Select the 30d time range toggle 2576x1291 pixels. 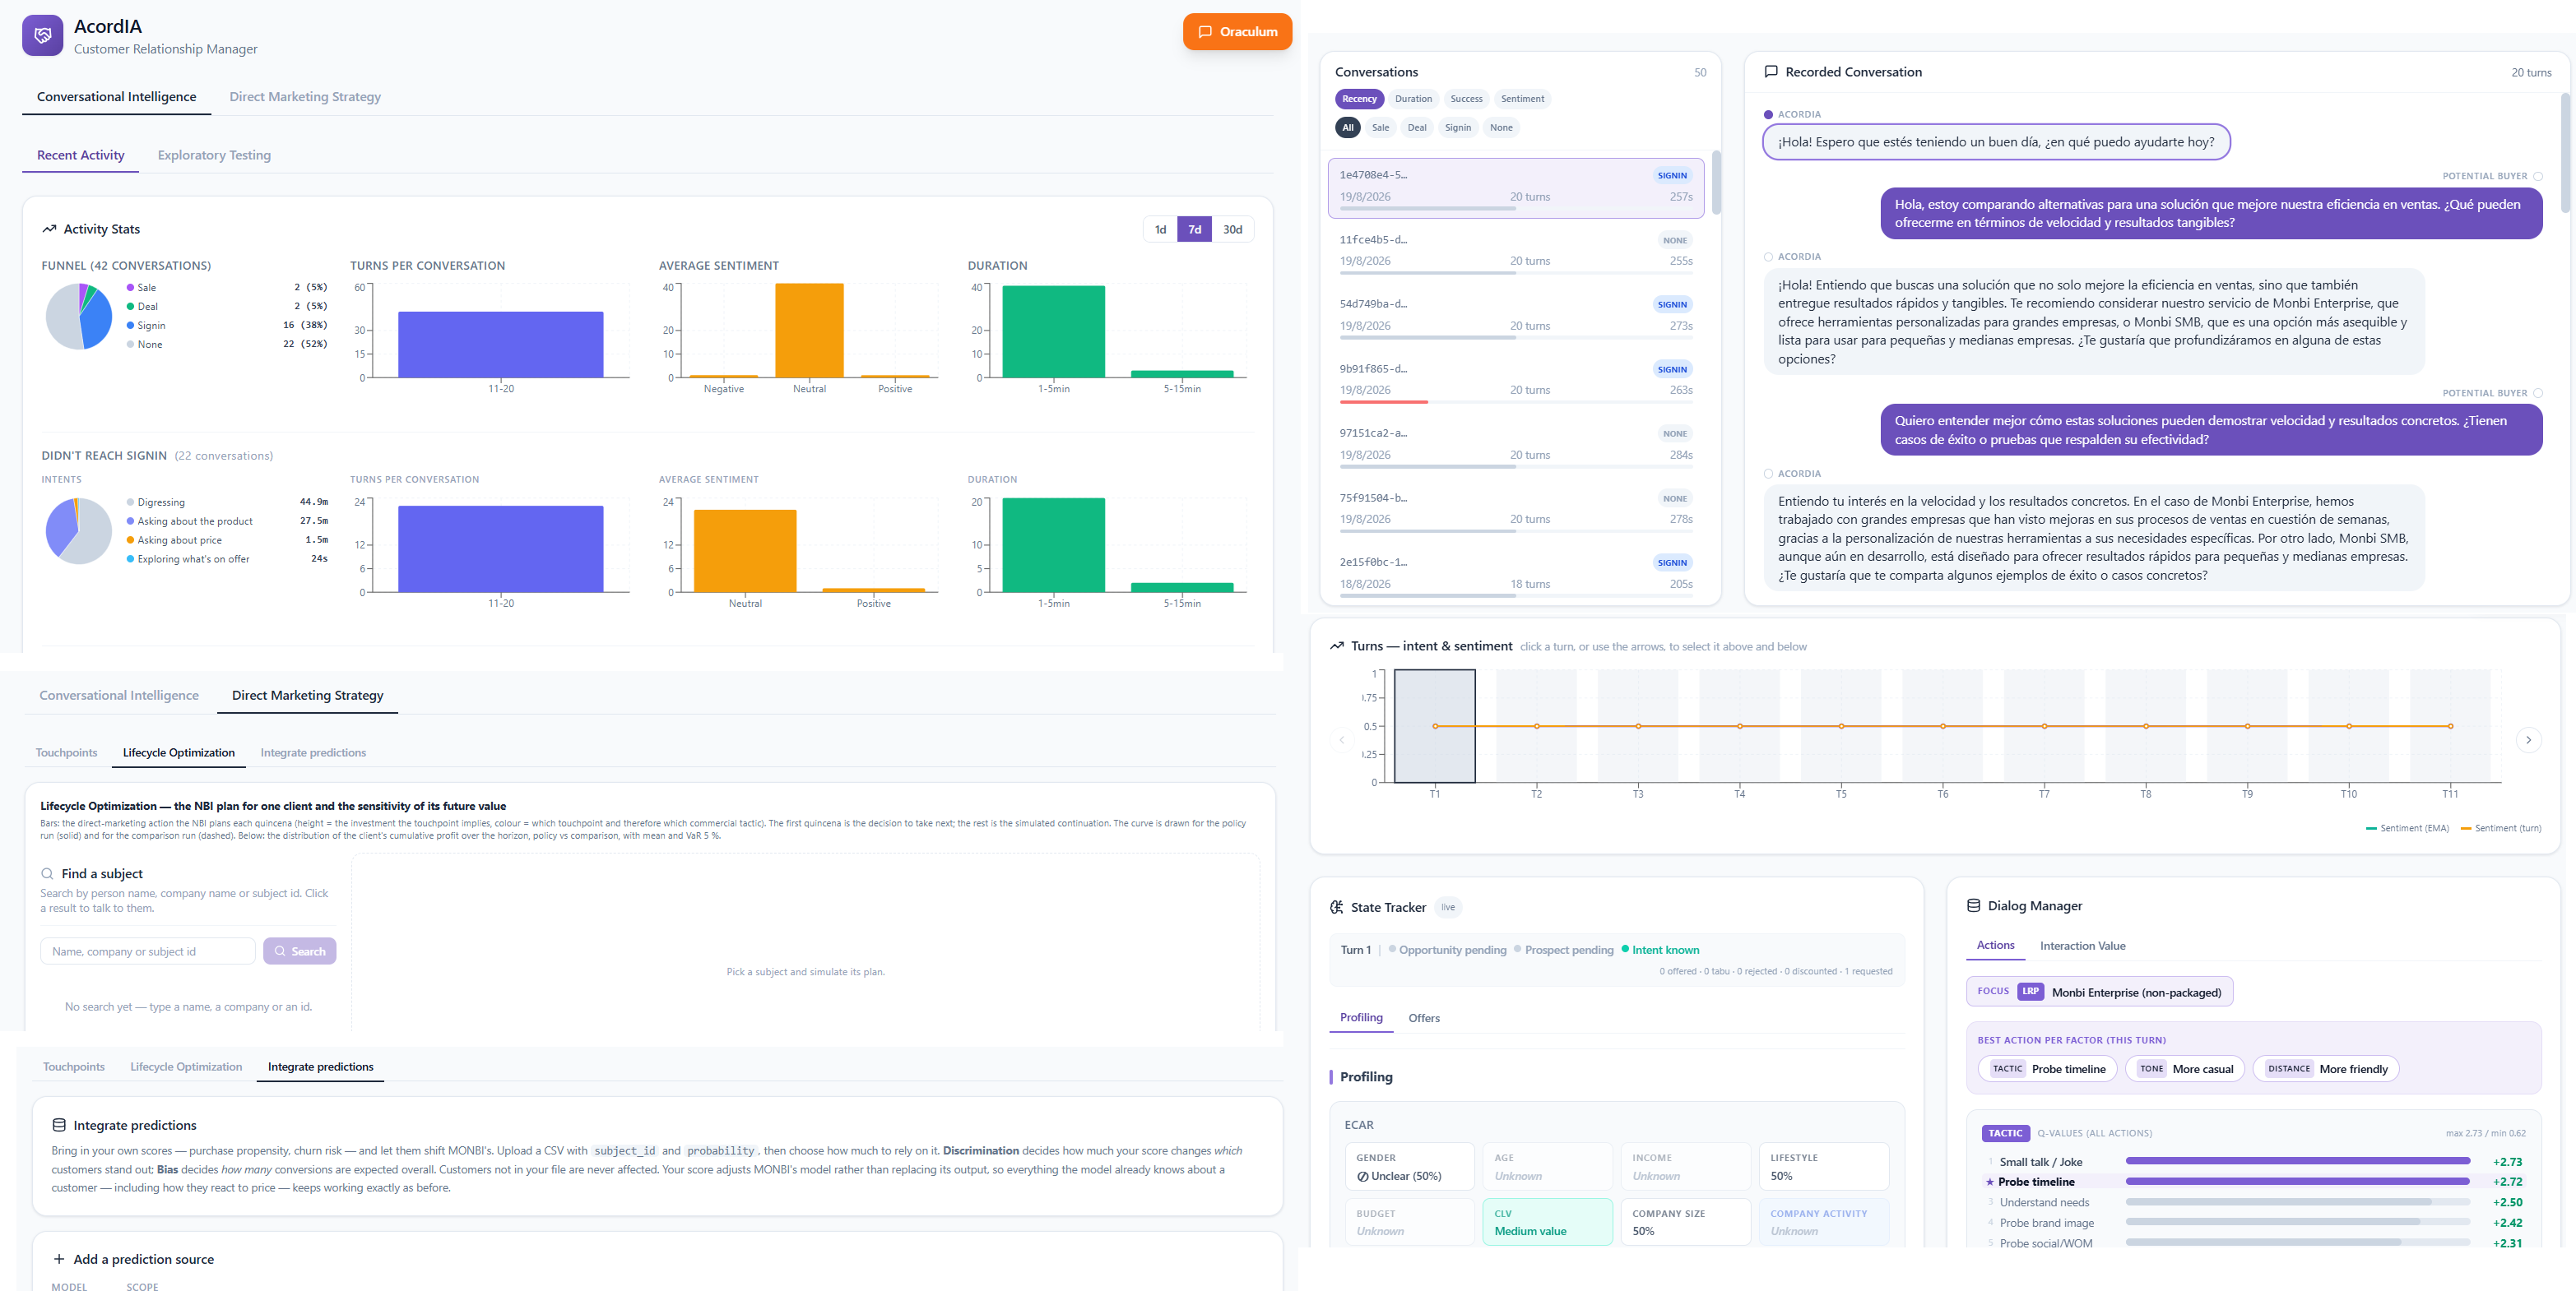click(x=1232, y=229)
